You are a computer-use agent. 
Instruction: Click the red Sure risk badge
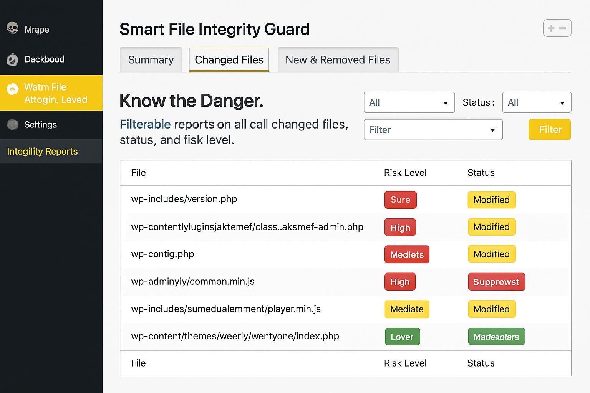click(x=400, y=200)
